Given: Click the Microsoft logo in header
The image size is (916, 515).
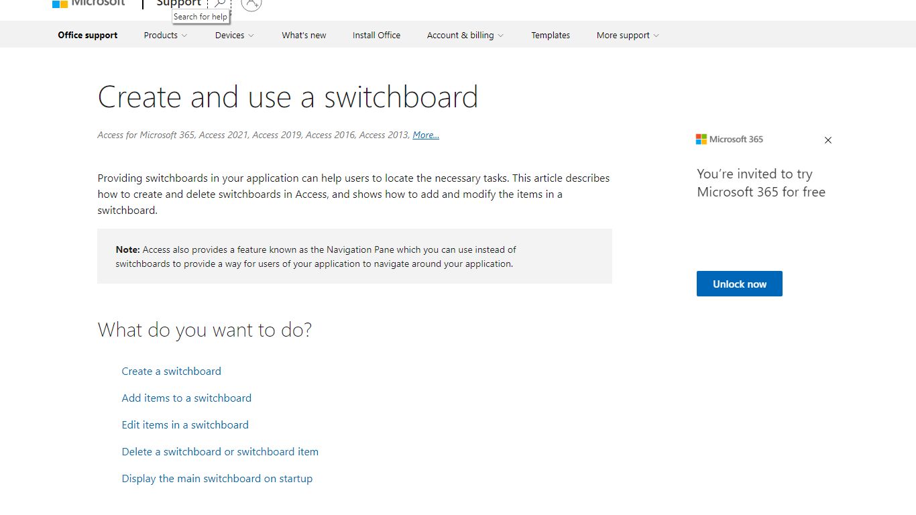Looking at the screenshot, I should [89, 3].
